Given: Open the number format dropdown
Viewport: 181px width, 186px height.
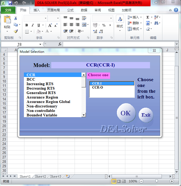Looking at the screenshot, I should 111,18.
